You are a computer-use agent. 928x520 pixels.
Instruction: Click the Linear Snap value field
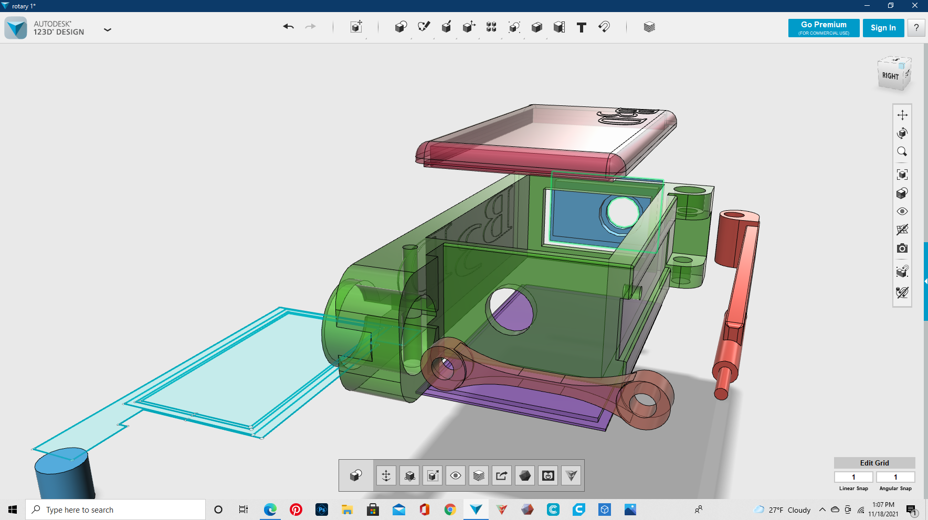click(x=853, y=477)
